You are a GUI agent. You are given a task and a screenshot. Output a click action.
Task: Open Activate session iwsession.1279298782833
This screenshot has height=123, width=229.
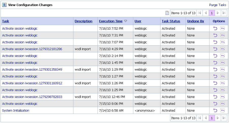pos(32,97)
